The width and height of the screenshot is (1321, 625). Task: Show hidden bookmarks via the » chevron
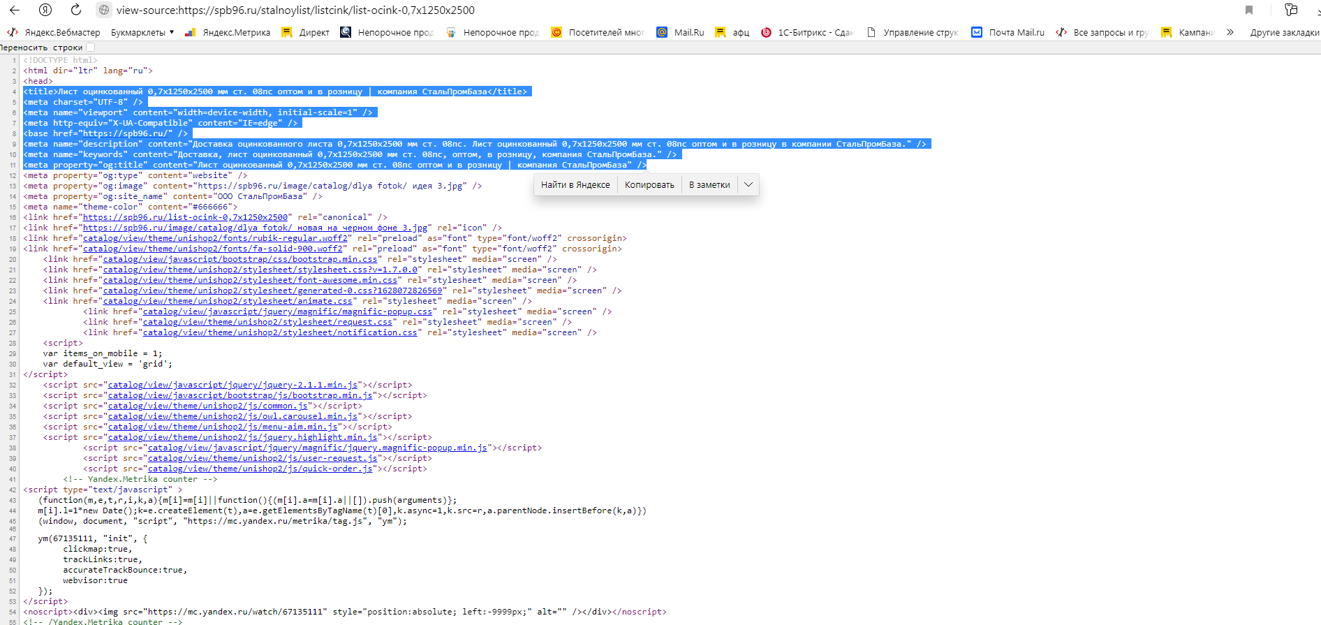tap(1230, 32)
